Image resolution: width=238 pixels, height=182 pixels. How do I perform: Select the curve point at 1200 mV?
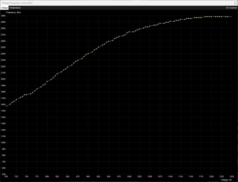tap(211, 17)
